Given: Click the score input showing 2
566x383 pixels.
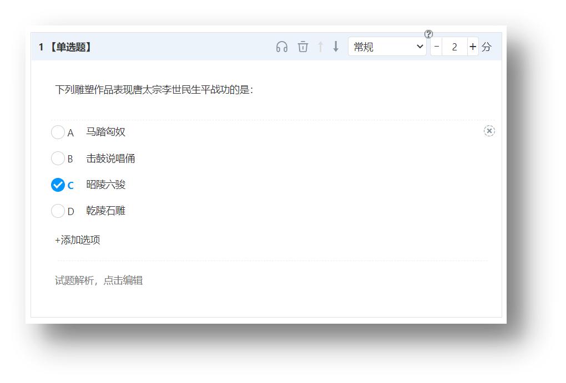Looking at the screenshot, I should (x=454, y=47).
